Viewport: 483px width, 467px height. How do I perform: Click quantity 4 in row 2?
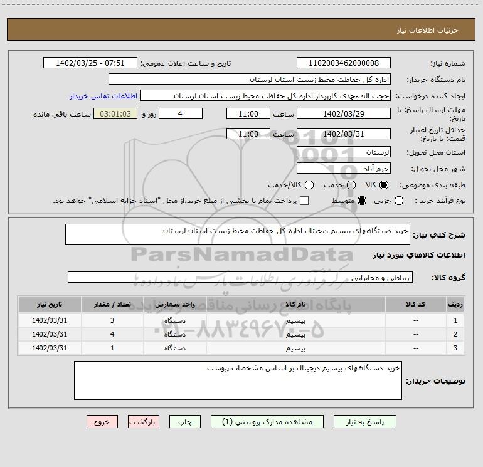point(112,334)
